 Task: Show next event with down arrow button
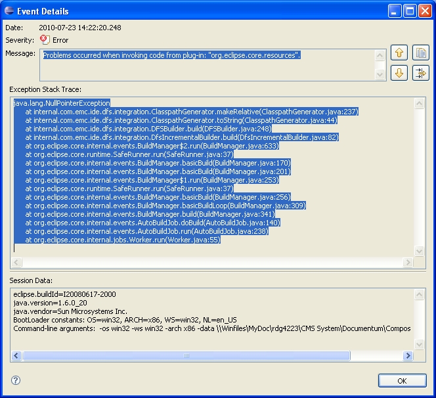(x=399, y=73)
